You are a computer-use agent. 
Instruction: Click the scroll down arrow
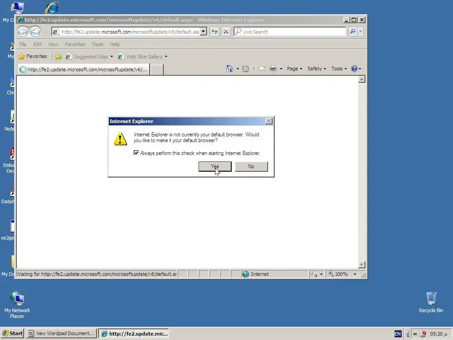(x=362, y=265)
